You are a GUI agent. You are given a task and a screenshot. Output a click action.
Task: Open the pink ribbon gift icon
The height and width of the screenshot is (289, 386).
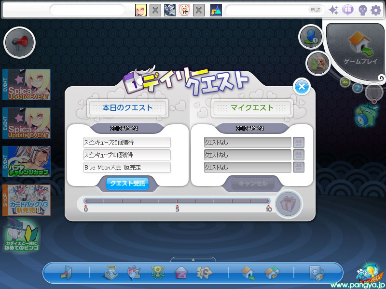click(x=134, y=273)
